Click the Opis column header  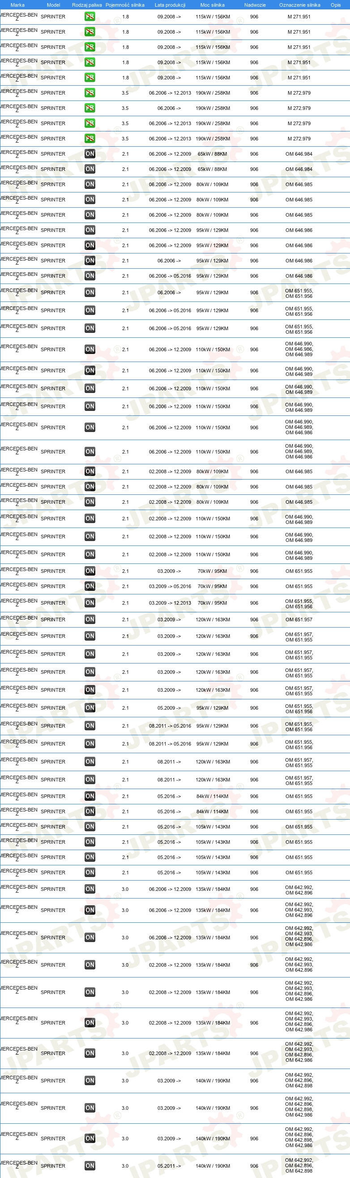[x=335, y=5]
